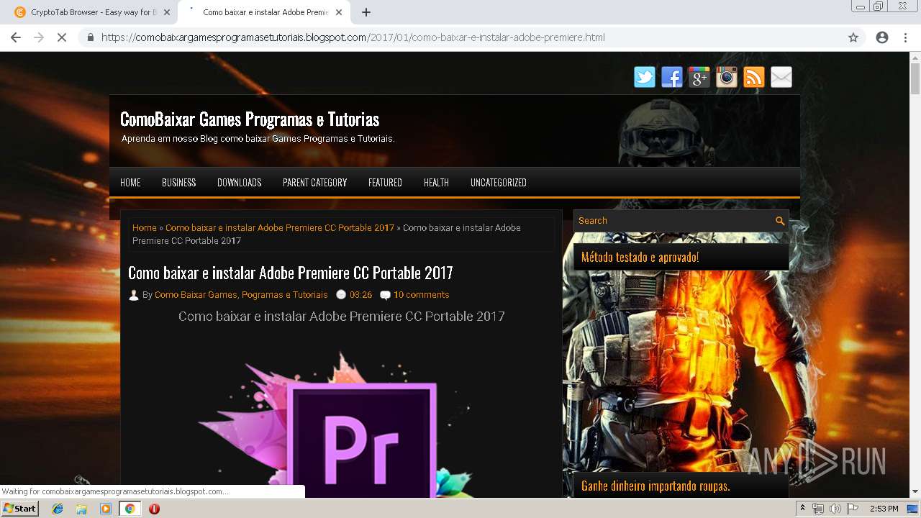Bookmark this page with the star icon
921x518 pixels.
[x=853, y=37]
